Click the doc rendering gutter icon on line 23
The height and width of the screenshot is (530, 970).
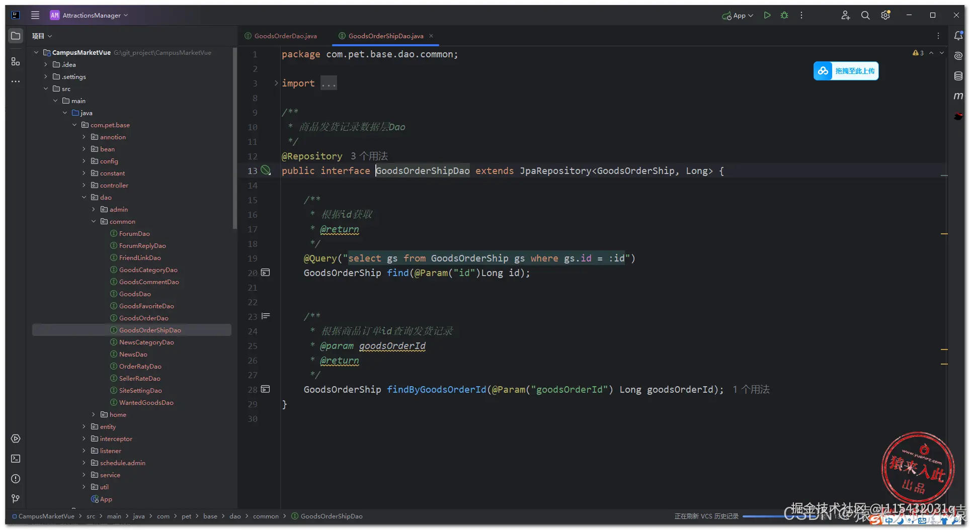[x=266, y=316]
